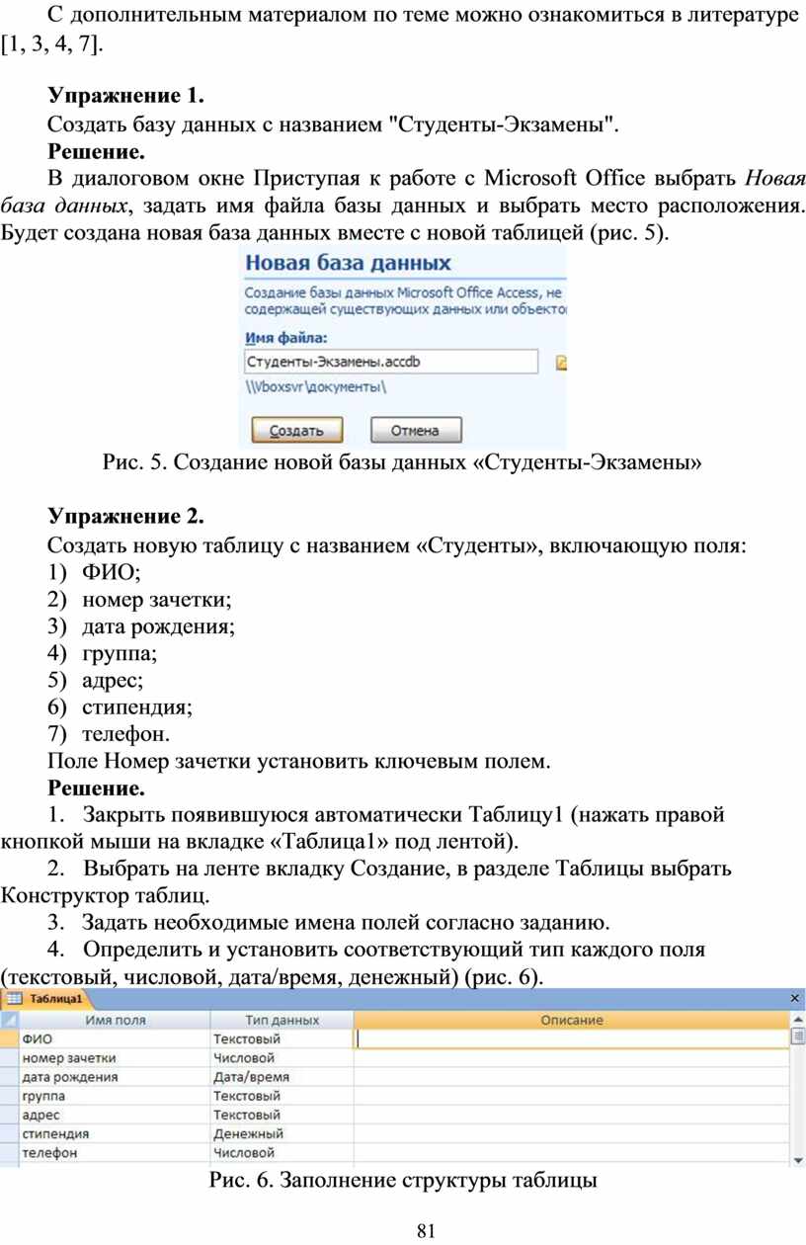This screenshot has height=1245, width=806.
Task: Select the группа field name cell
Action: [x=115, y=1096]
